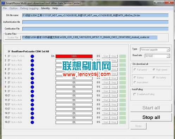This screenshot has width=175, height=139.
Task: Select High speed radio button
Action: pyautogui.click(x=154, y=69)
